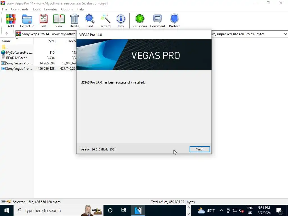Click the Delete trash can icon

pyautogui.click(x=74, y=21)
